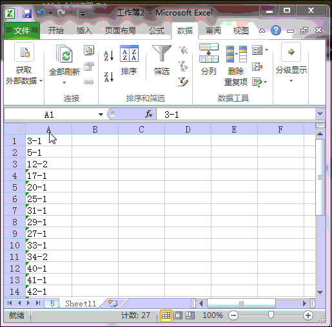Click the 100% zoom level
The image size is (332, 327).
pyautogui.click(x=213, y=315)
